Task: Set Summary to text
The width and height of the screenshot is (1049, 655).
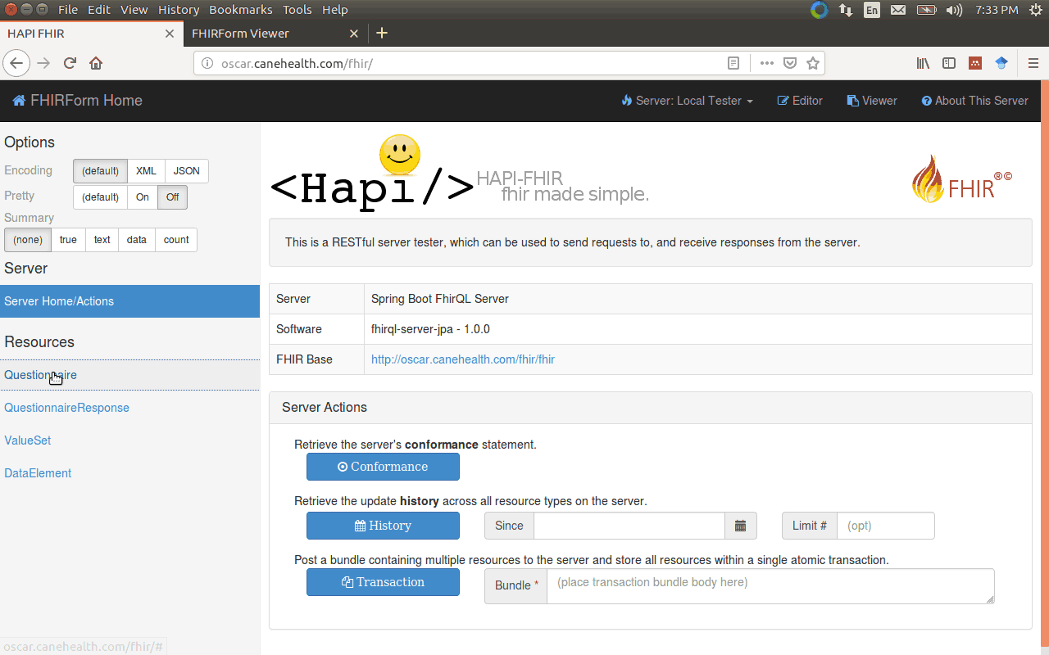Action: coord(102,240)
